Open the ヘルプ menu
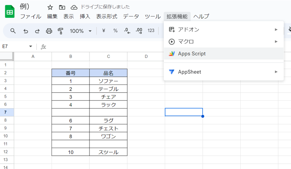This screenshot has width=291, height=169. pos(201,17)
